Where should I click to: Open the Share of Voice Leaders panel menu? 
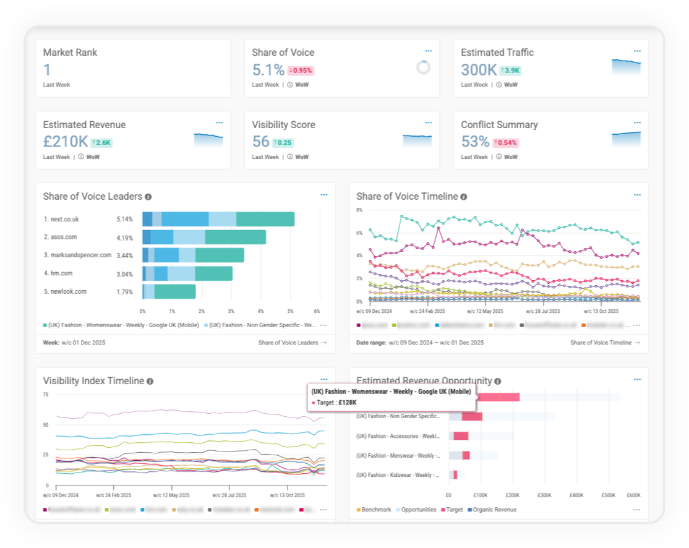pyautogui.click(x=324, y=194)
